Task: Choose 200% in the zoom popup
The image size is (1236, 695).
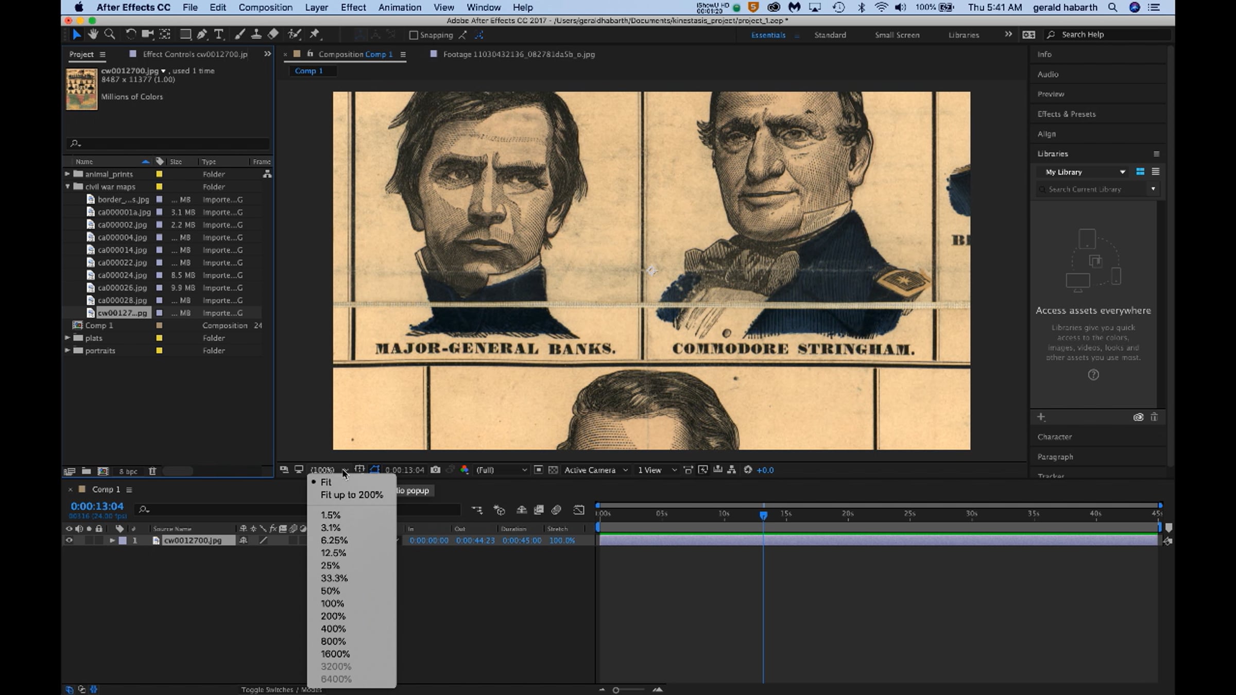Action: coord(333,616)
